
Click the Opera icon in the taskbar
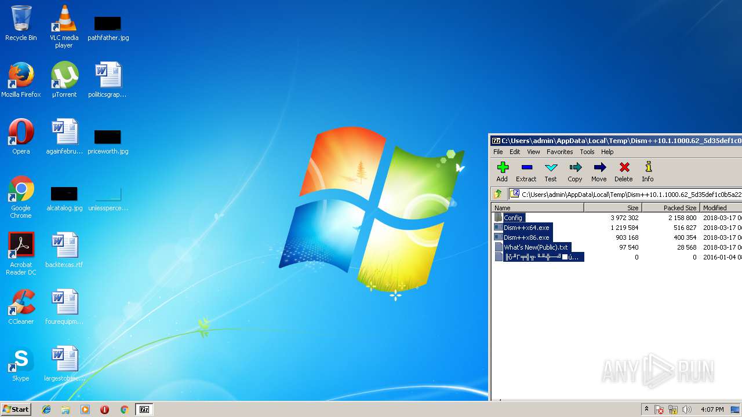coord(104,409)
